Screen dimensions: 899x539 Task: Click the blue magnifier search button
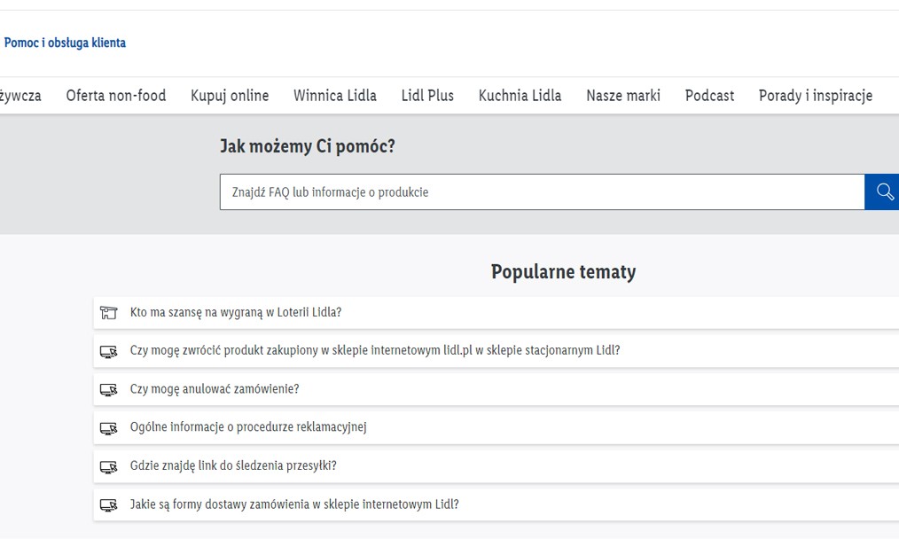click(x=882, y=192)
